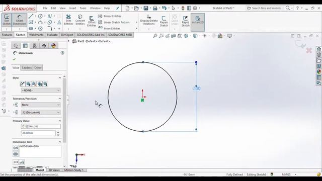Click the Print icon

point(155,8)
